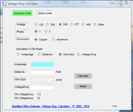The image size is (133, 112).
Task: Click the VoltageDrop field label
Action: (22, 87)
